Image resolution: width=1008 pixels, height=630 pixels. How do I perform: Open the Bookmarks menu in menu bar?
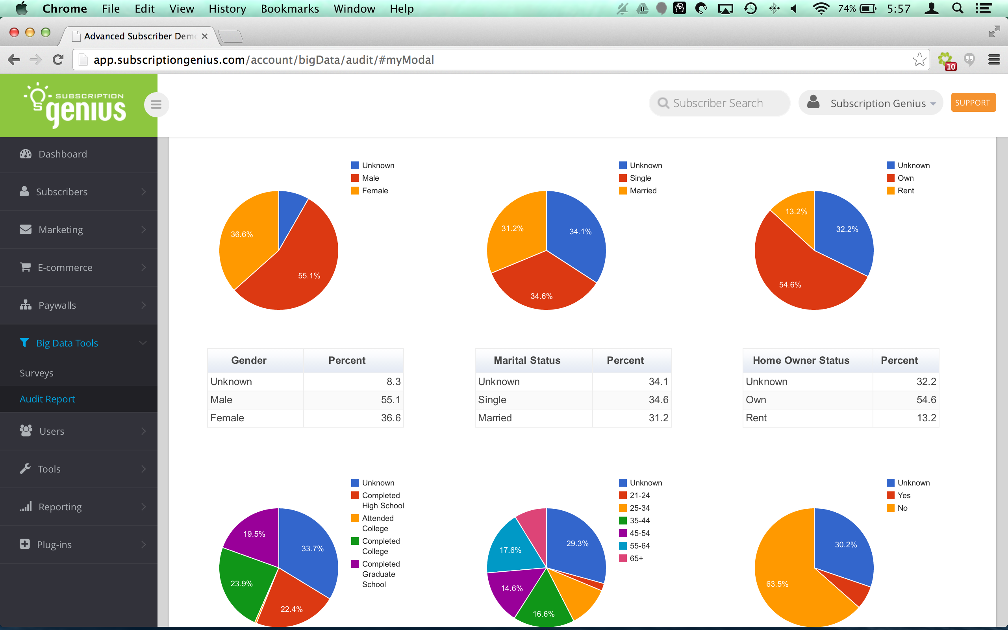pos(290,9)
